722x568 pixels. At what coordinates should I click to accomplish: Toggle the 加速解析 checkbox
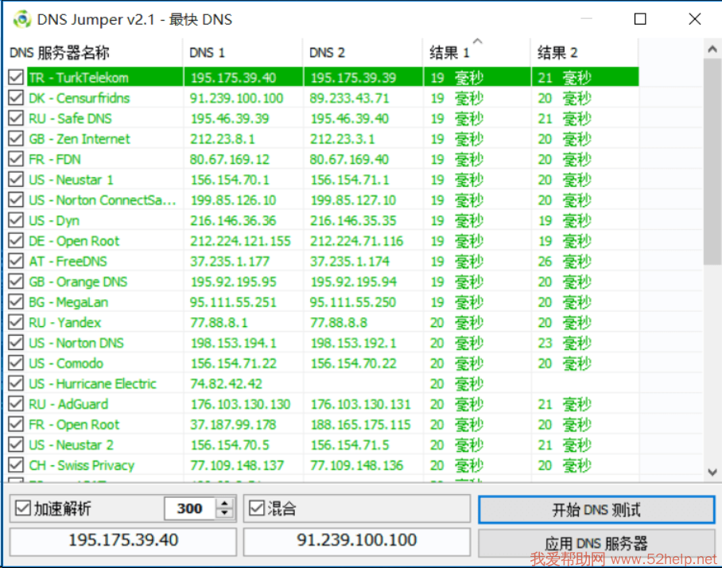[22, 508]
